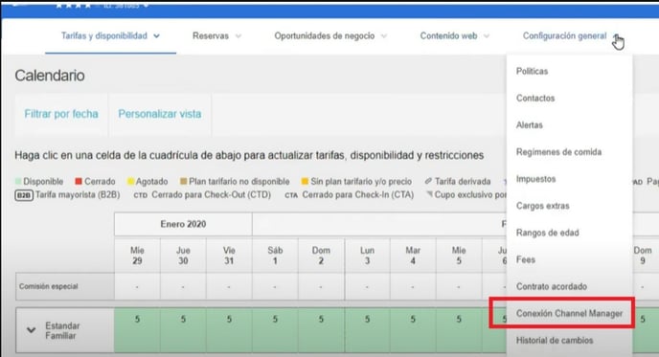Click the Filtrar por fecha link

click(x=61, y=114)
